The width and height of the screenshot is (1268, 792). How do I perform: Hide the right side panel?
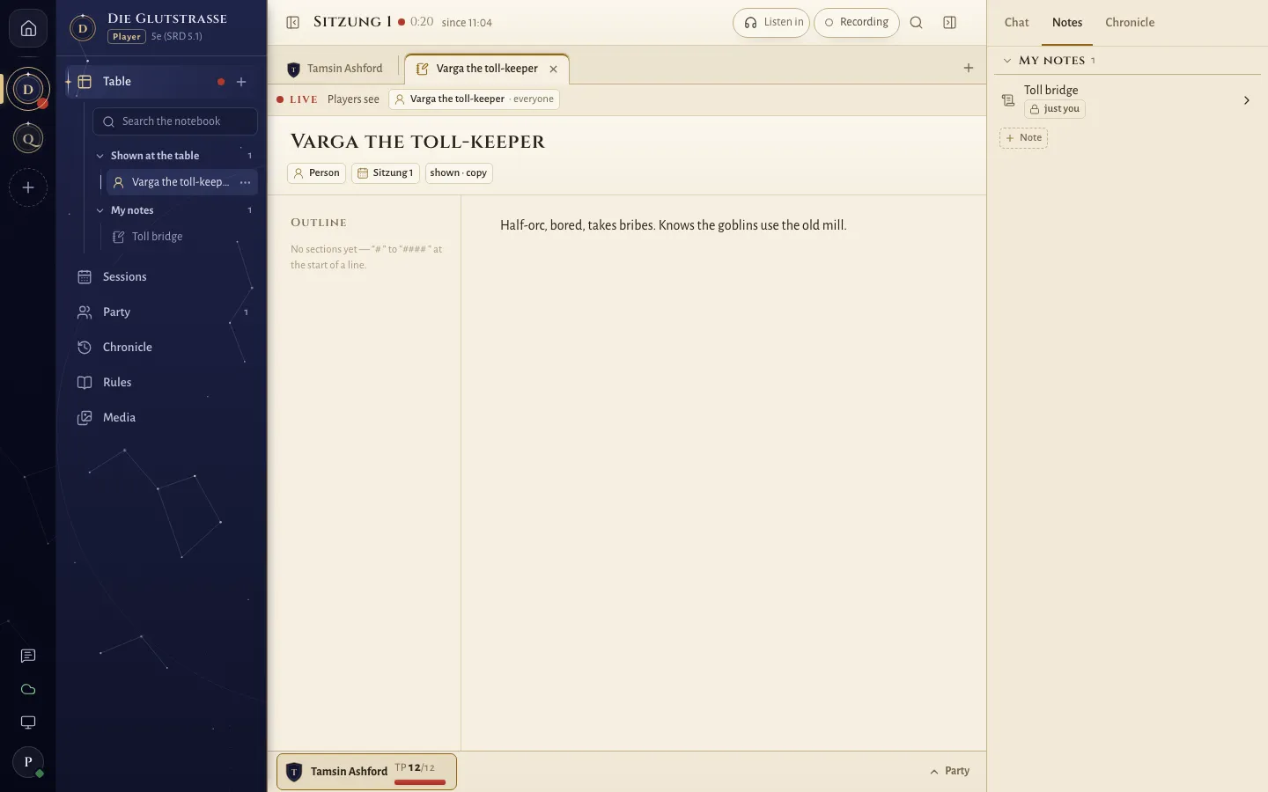(x=949, y=23)
